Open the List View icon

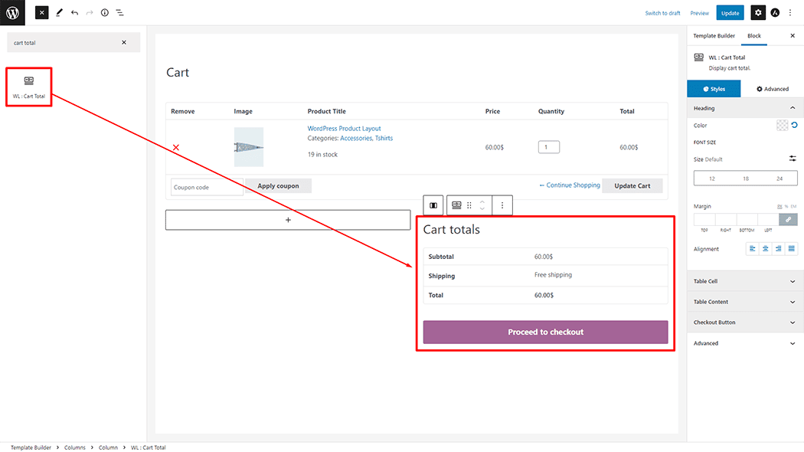tap(120, 13)
